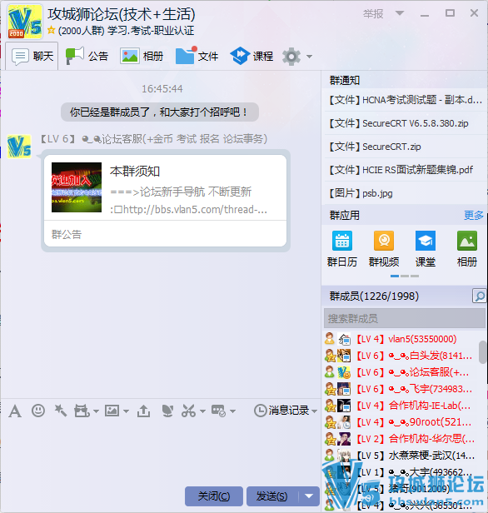Viewport: 488px width, 513px height.
Task: Open the font style A tool
Action: [x=15, y=411]
